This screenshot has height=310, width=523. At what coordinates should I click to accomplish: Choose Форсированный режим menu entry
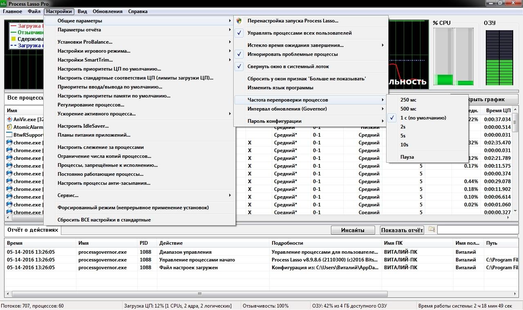(x=140, y=208)
